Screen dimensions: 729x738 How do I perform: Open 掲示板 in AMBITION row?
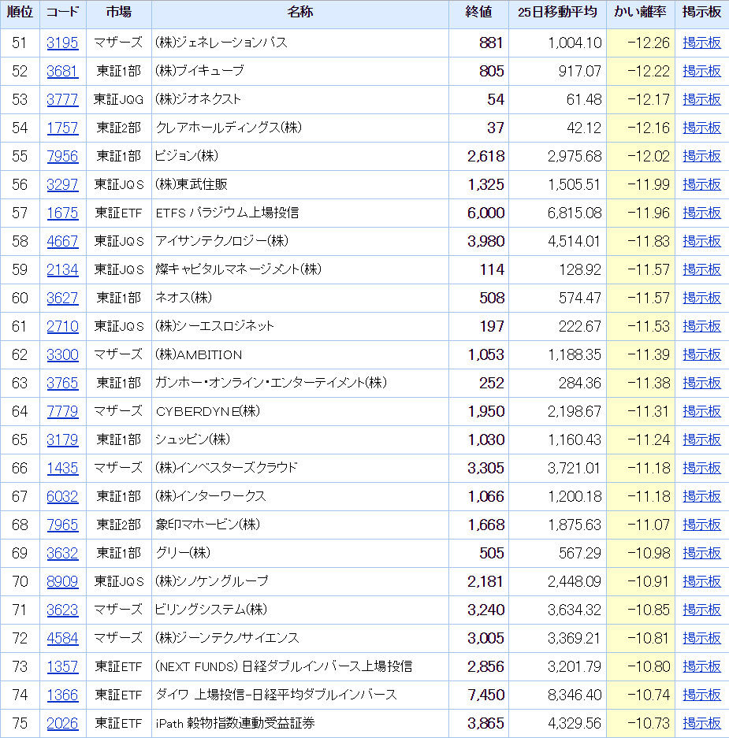[x=701, y=354]
